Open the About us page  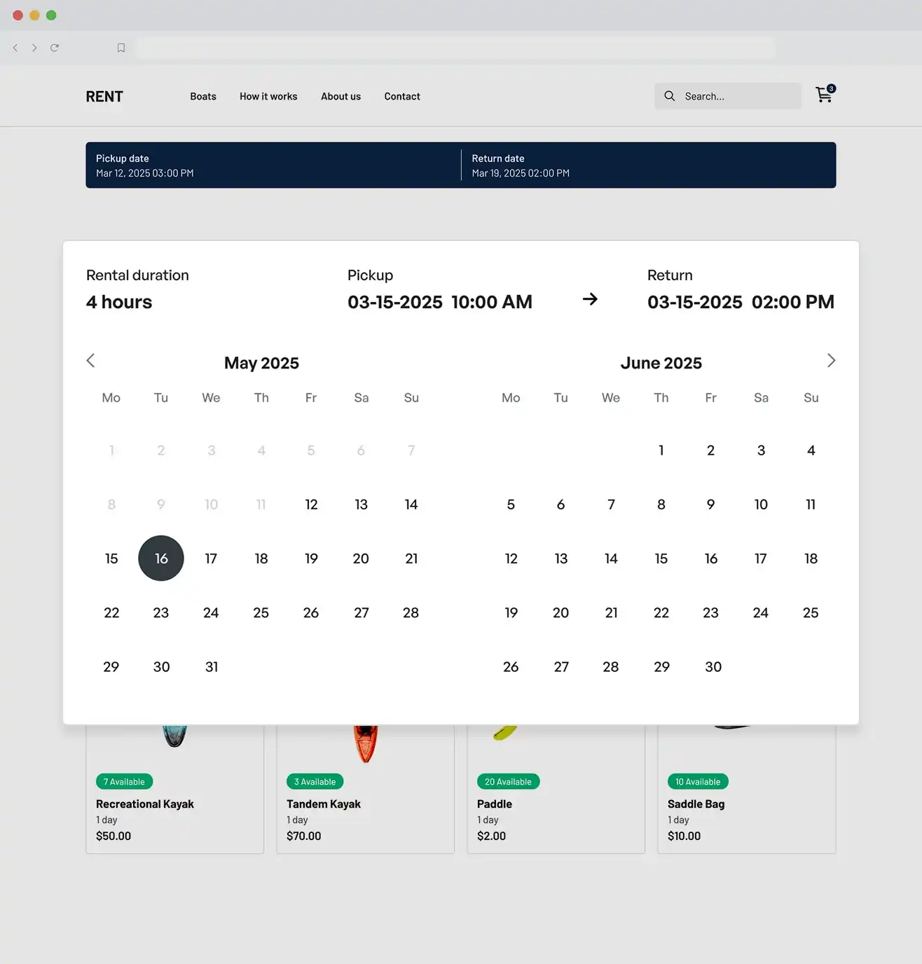coord(340,97)
